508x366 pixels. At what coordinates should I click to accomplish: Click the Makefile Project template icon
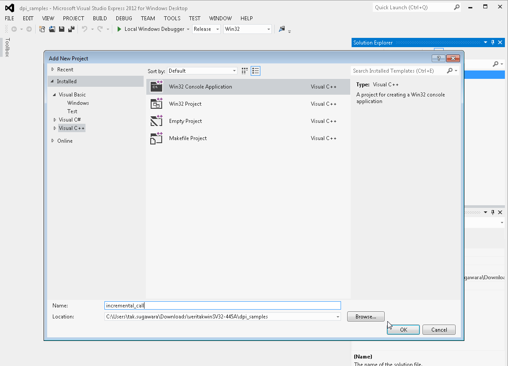click(156, 138)
